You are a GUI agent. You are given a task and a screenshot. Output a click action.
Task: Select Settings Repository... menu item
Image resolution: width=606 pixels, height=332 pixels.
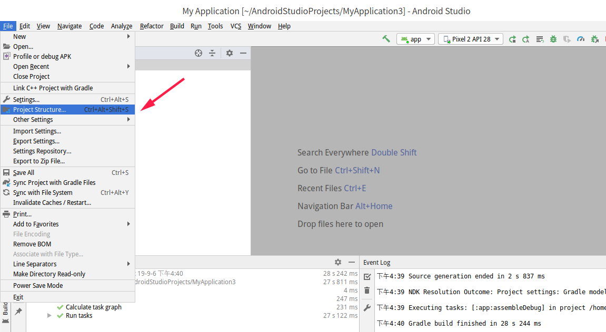(67, 151)
